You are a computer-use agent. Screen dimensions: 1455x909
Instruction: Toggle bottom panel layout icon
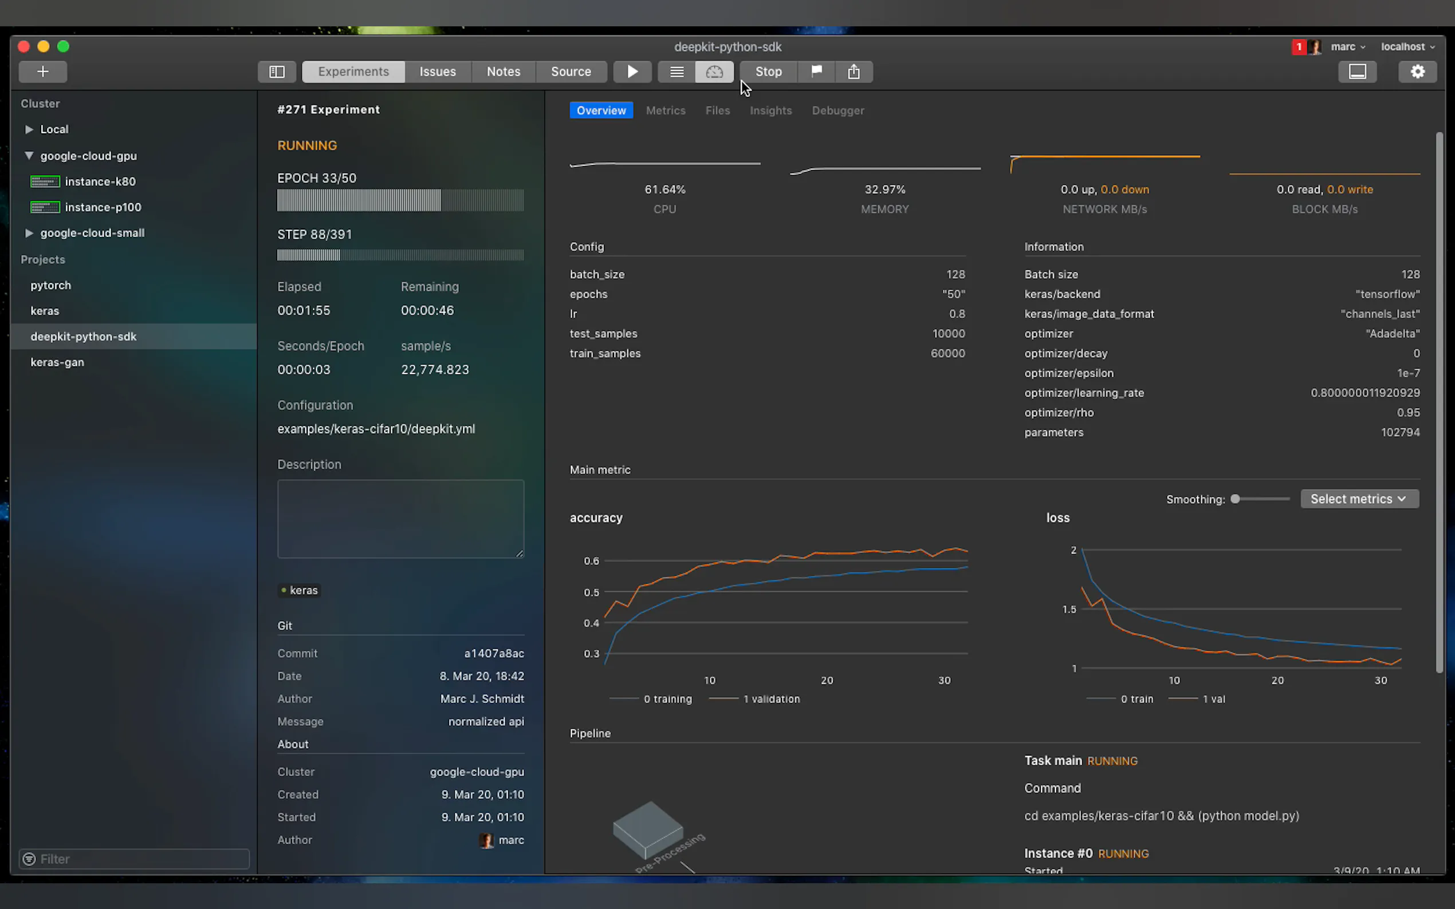[1357, 72]
